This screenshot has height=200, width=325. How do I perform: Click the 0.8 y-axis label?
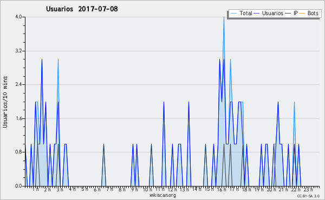coord(18,152)
